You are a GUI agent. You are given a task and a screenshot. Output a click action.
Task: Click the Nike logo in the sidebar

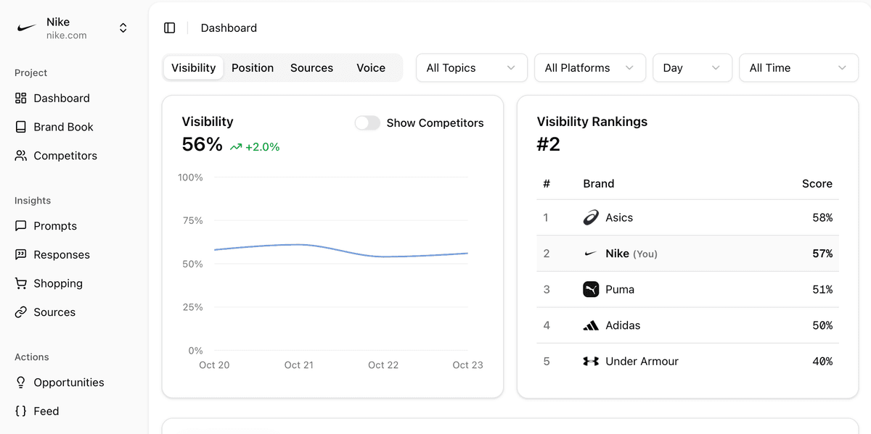[25, 27]
